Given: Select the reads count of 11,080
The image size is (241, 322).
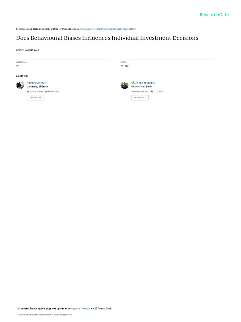Looking at the screenshot, I should [x=125, y=66].
